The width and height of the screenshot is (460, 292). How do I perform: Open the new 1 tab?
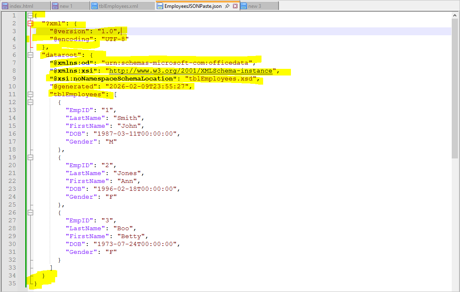tap(70, 6)
